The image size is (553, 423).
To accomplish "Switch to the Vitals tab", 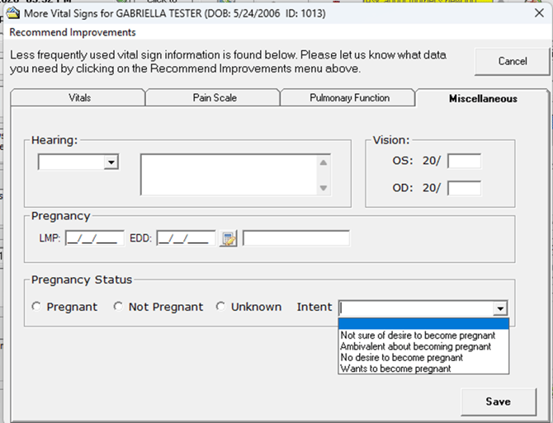I will point(79,98).
